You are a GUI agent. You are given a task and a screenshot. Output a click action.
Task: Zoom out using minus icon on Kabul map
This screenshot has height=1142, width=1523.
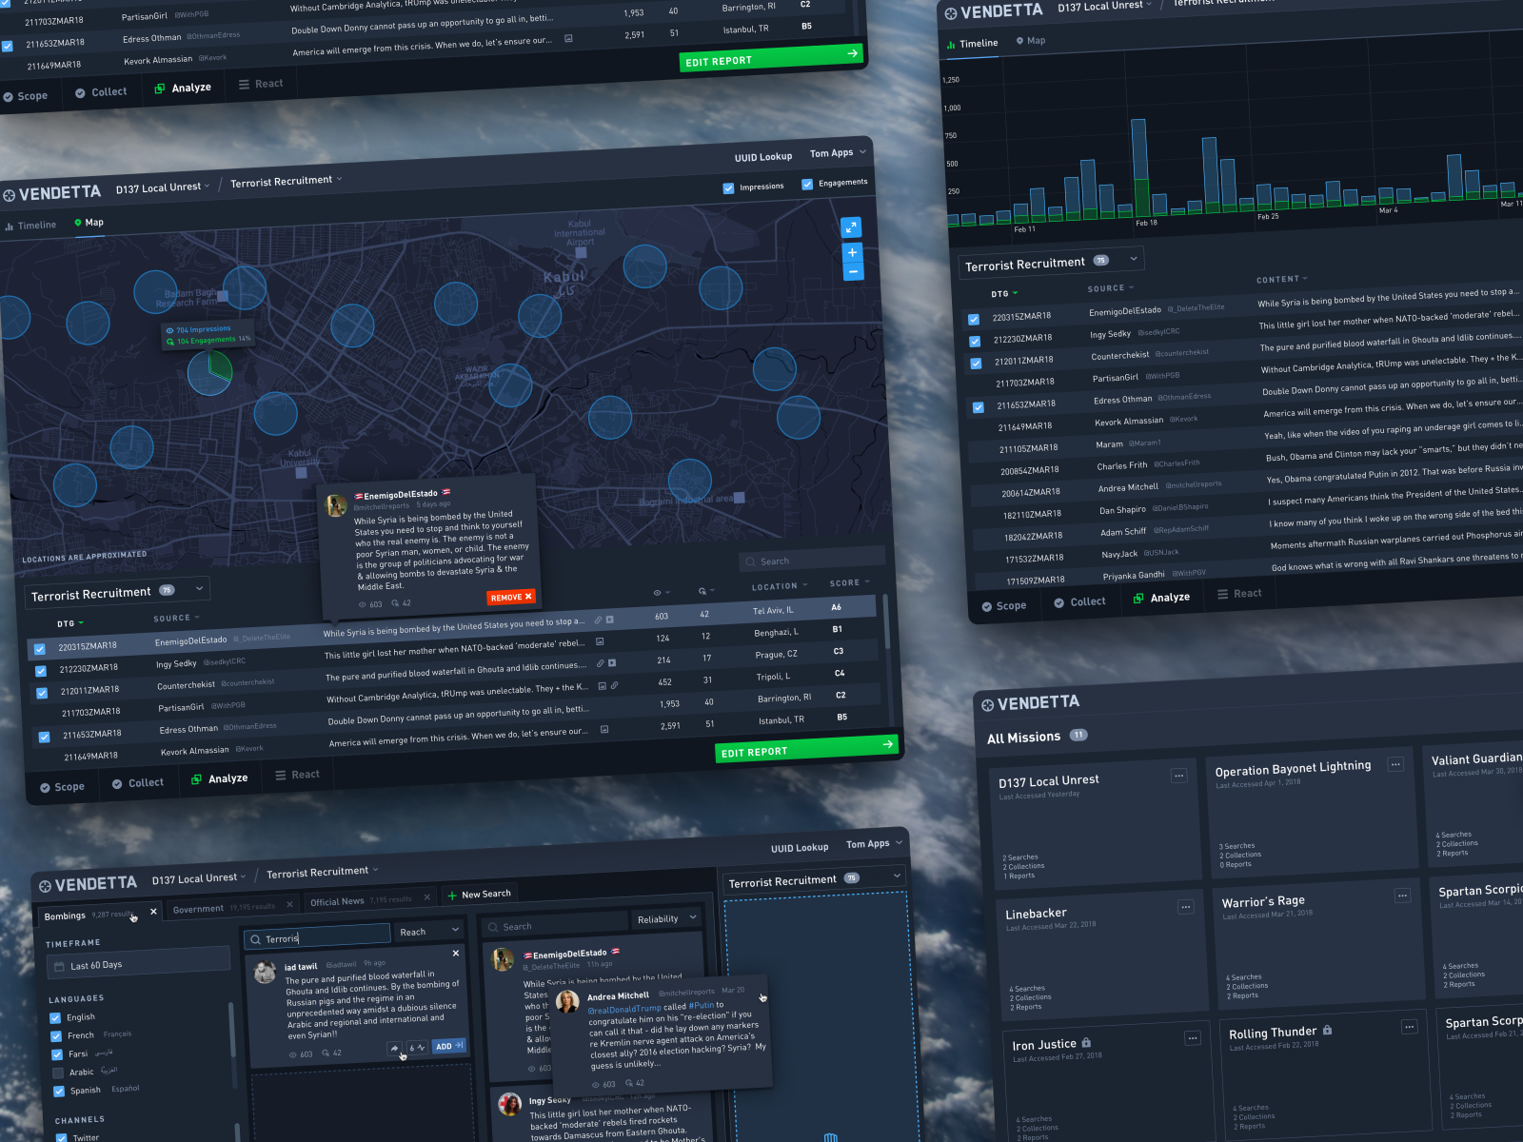click(x=853, y=272)
